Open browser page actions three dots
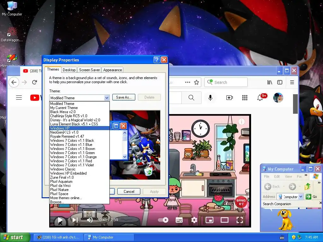323x242 pixels. pyautogui.click(x=187, y=82)
